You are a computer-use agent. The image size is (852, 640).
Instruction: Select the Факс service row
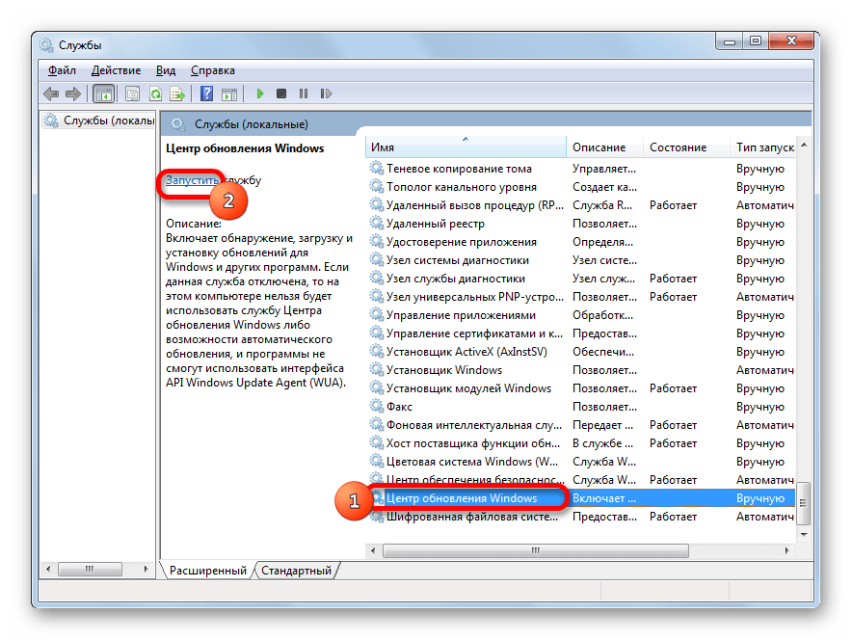(x=401, y=407)
